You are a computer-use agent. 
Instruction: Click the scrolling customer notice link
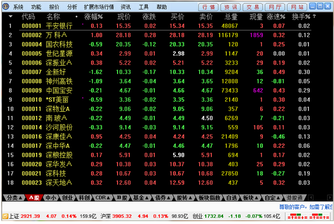(306, 207)
